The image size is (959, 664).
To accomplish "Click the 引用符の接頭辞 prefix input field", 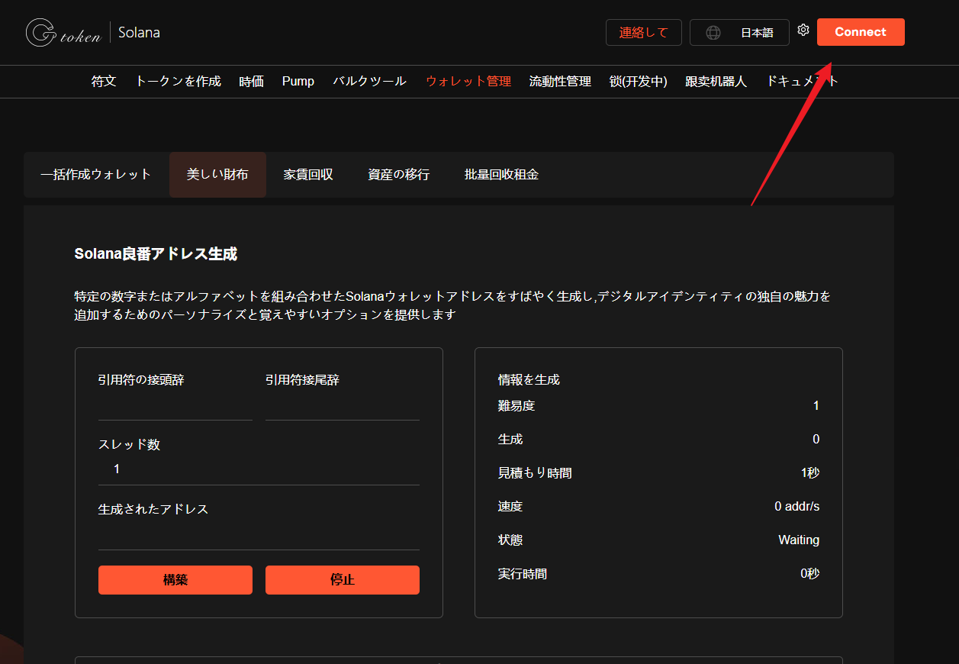I will [175, 407].
